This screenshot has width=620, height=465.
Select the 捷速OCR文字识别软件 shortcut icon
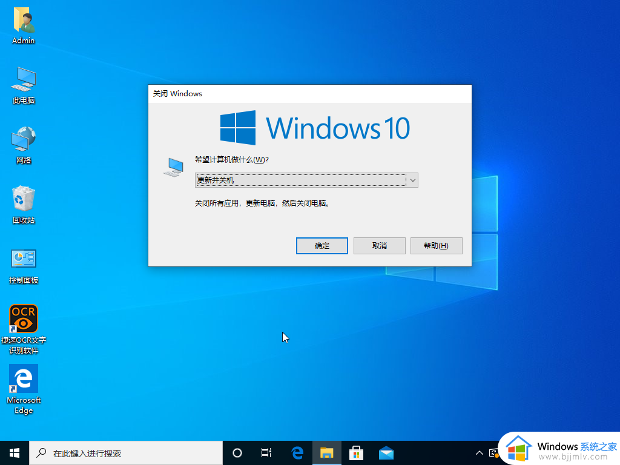24,329
